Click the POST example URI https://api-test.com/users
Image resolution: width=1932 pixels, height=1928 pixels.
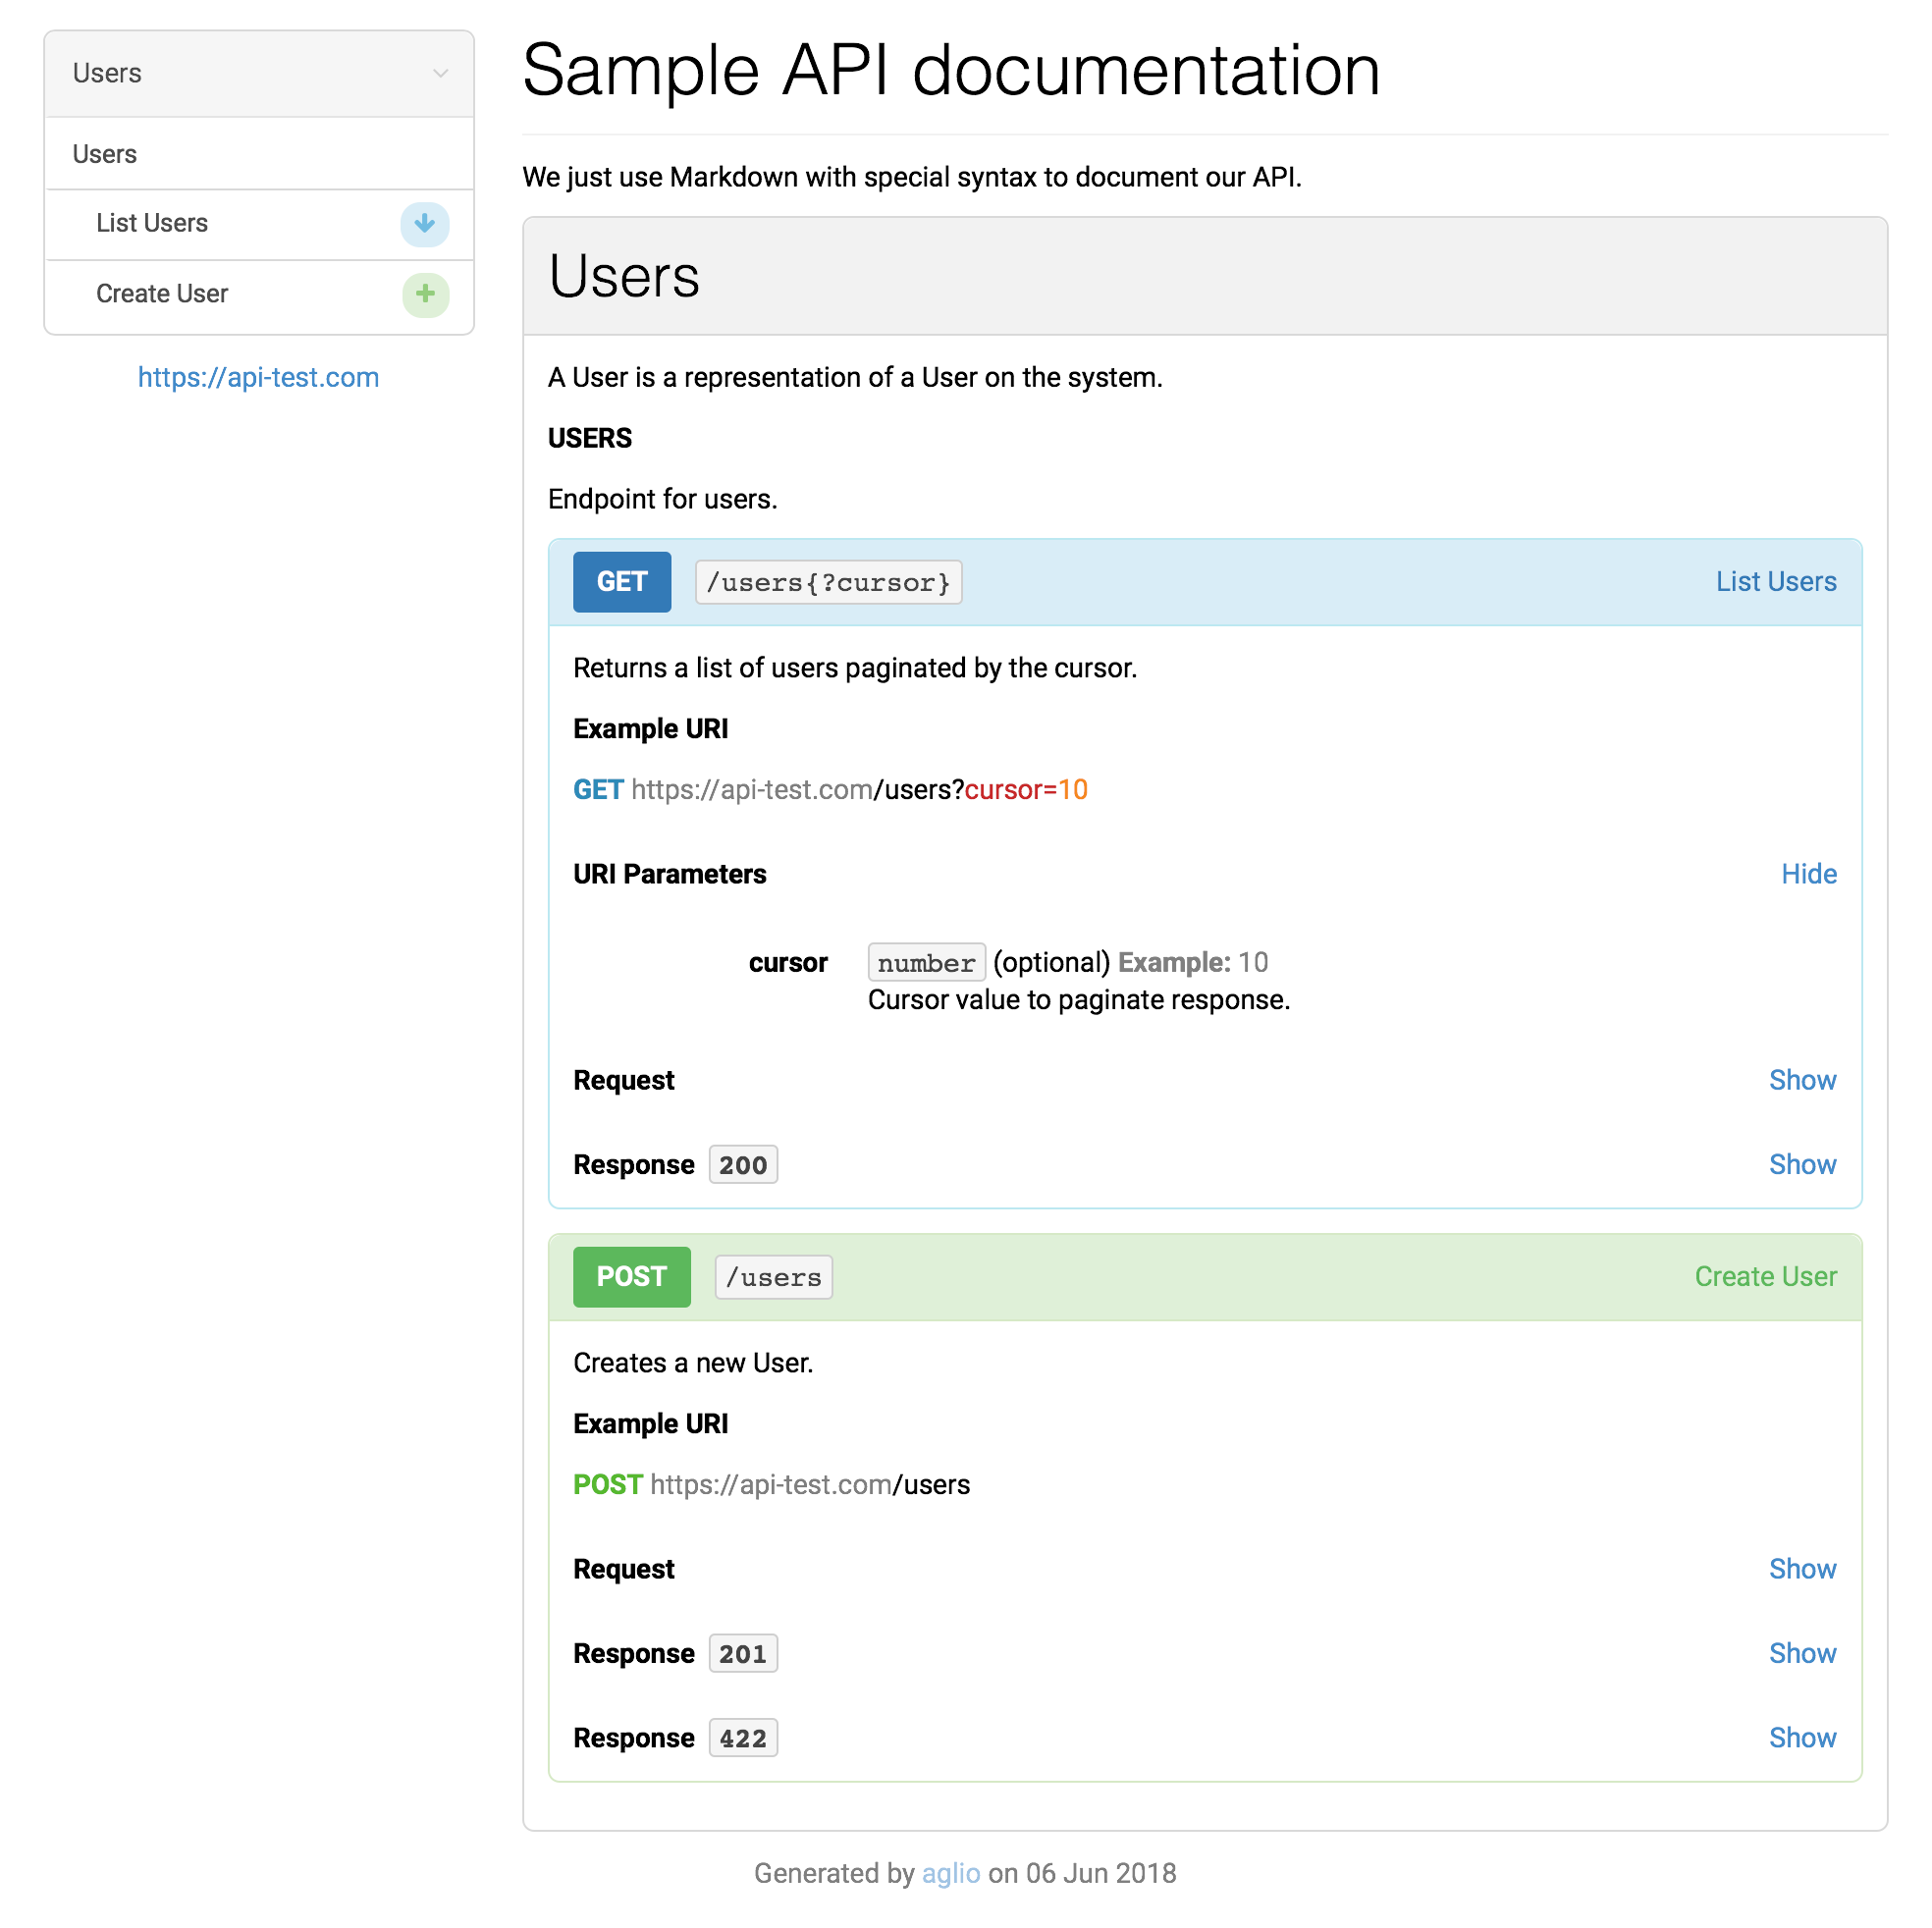click(x=771, y=1485)
